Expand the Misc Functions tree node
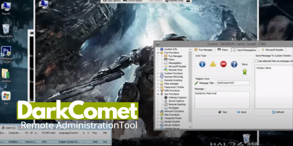Image resolution: width=293 pixels, height=146 pixels. coord(158,115)
